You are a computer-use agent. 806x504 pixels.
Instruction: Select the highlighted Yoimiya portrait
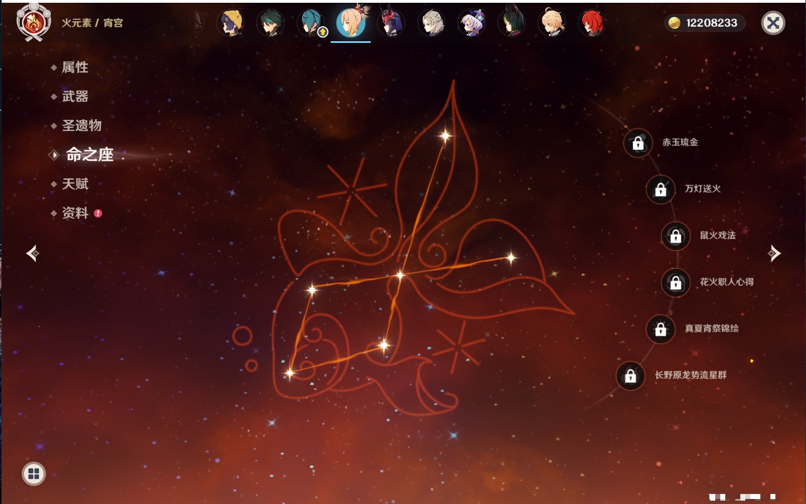click(x=351, y=22)
